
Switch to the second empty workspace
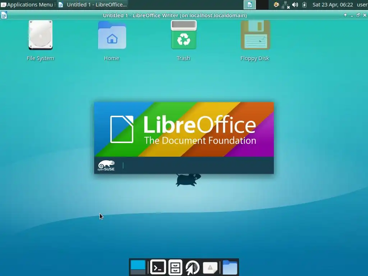(x=262, y=5)
